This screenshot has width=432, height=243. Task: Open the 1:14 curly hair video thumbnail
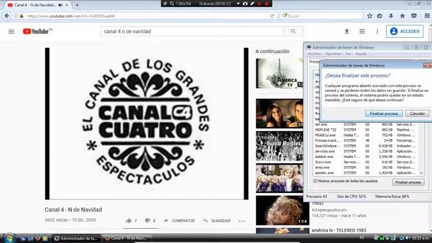point(282,211)
